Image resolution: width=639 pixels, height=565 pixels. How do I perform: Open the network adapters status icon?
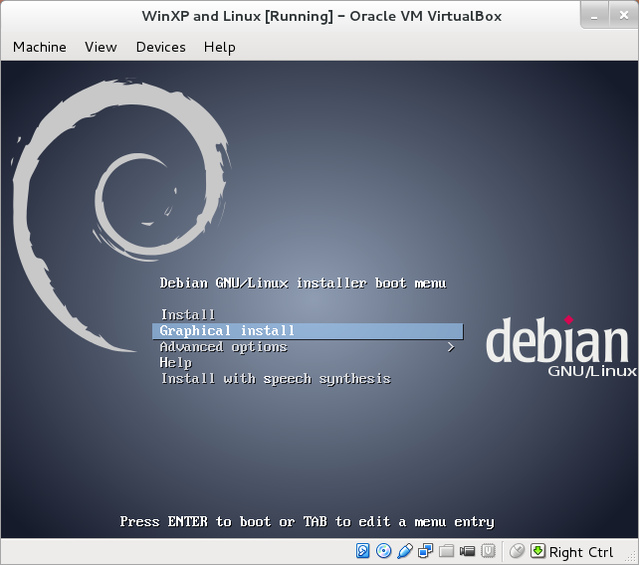click(x=426, y=551)
